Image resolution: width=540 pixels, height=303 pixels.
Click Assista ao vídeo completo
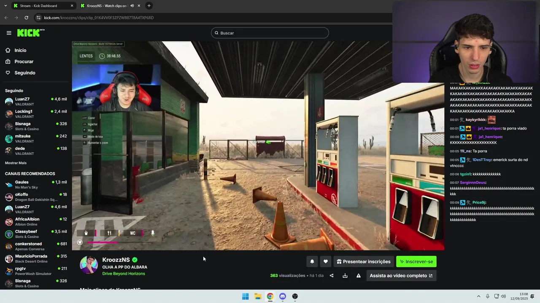[x=401, y=276]
